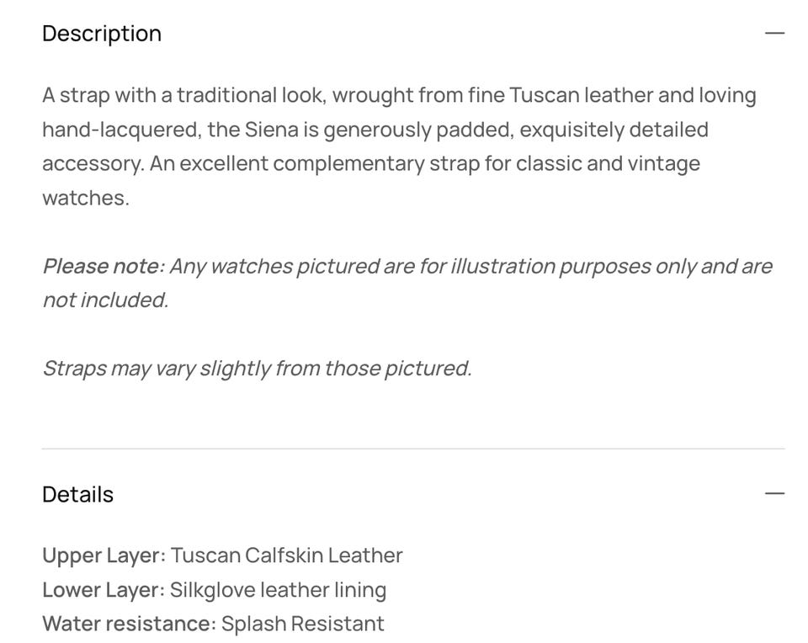Click 'Straps may vary slightly' italic line

(x=257, y=369)
